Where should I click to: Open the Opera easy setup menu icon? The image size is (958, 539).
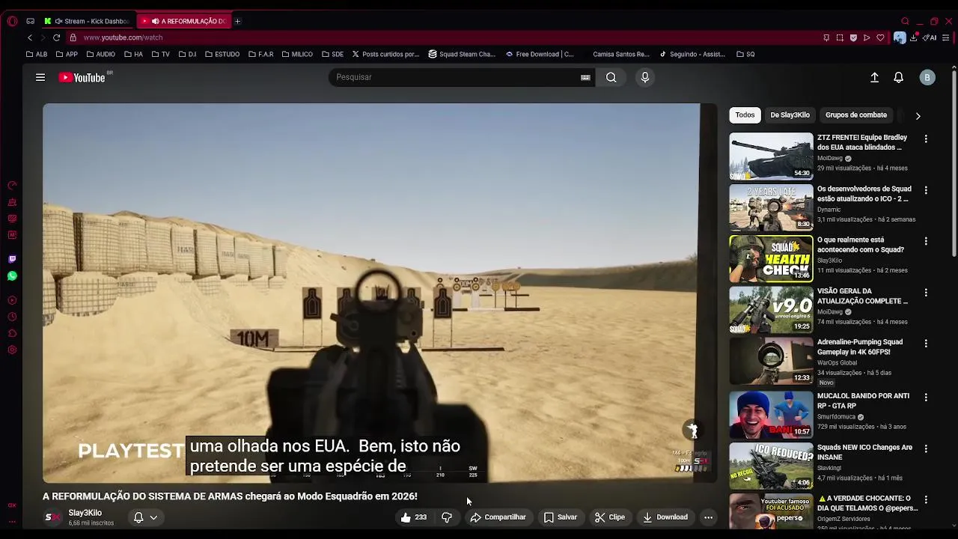(x=946, y=37)
